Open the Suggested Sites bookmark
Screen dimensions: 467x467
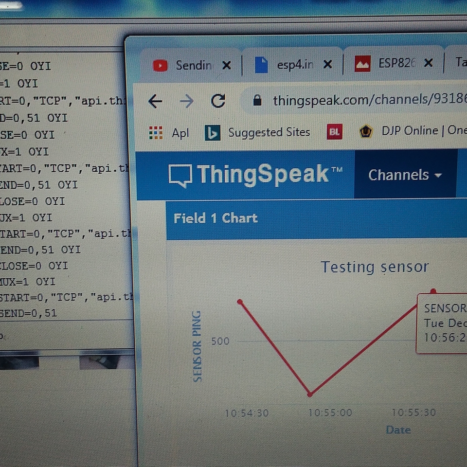click(269, 132)
